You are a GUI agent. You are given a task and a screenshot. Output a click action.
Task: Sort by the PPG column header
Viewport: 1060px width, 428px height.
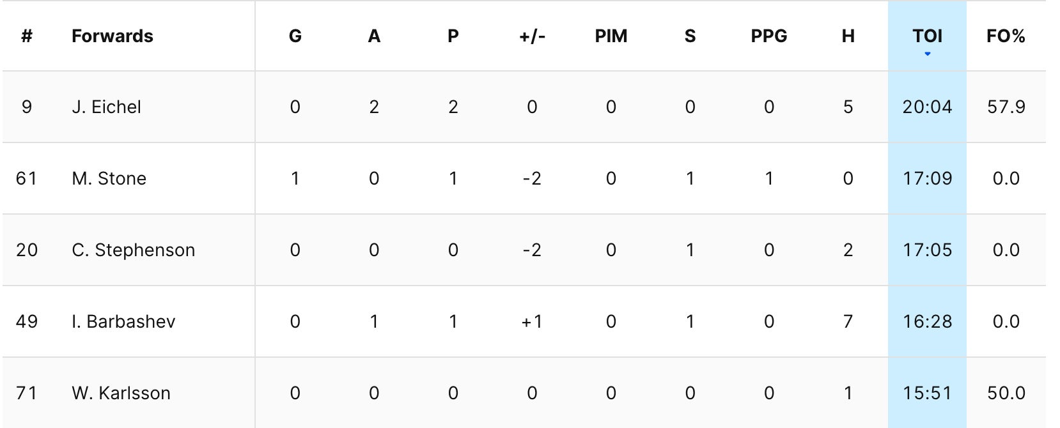tap(768, 36)
